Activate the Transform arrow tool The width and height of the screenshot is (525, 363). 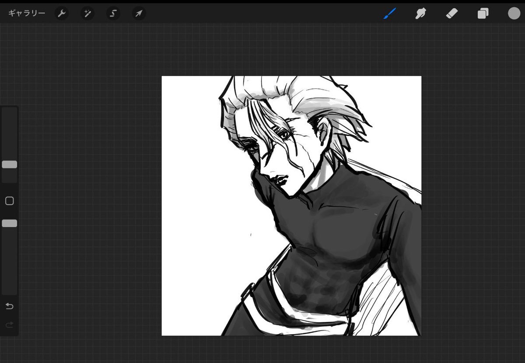[139, 14]
